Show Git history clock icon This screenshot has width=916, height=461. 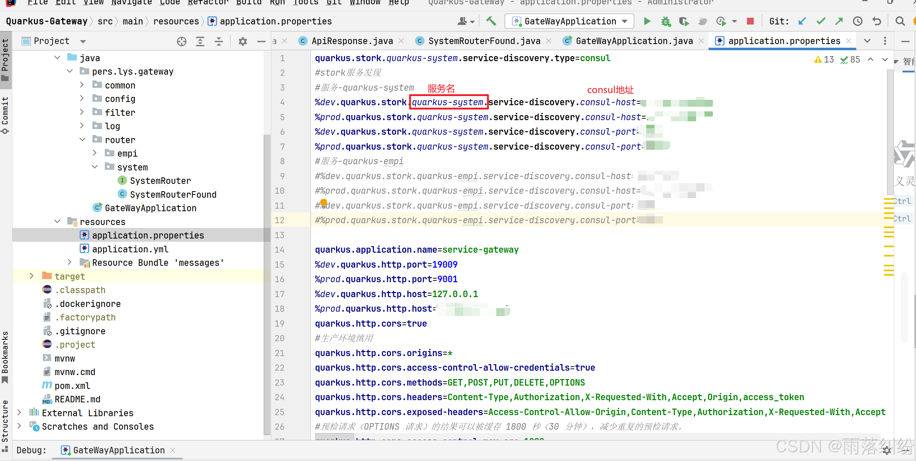pos(857,21)
